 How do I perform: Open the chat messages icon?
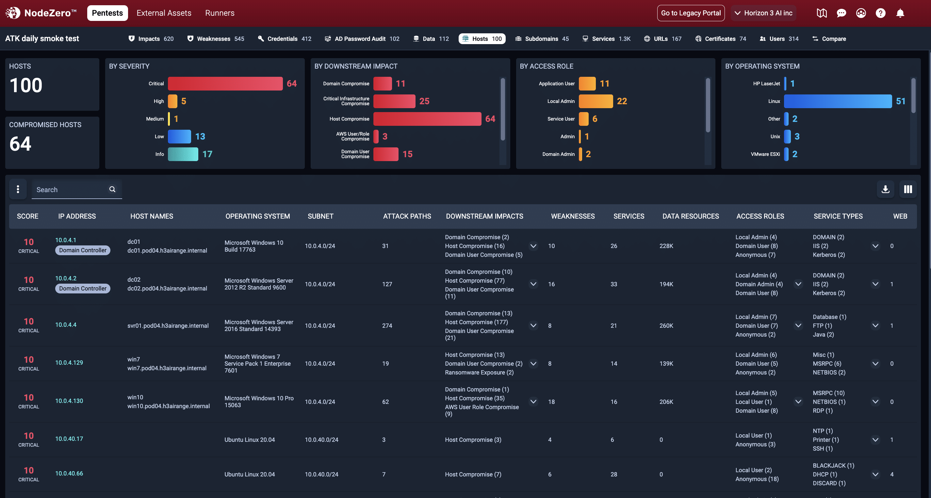pos(841,13)
